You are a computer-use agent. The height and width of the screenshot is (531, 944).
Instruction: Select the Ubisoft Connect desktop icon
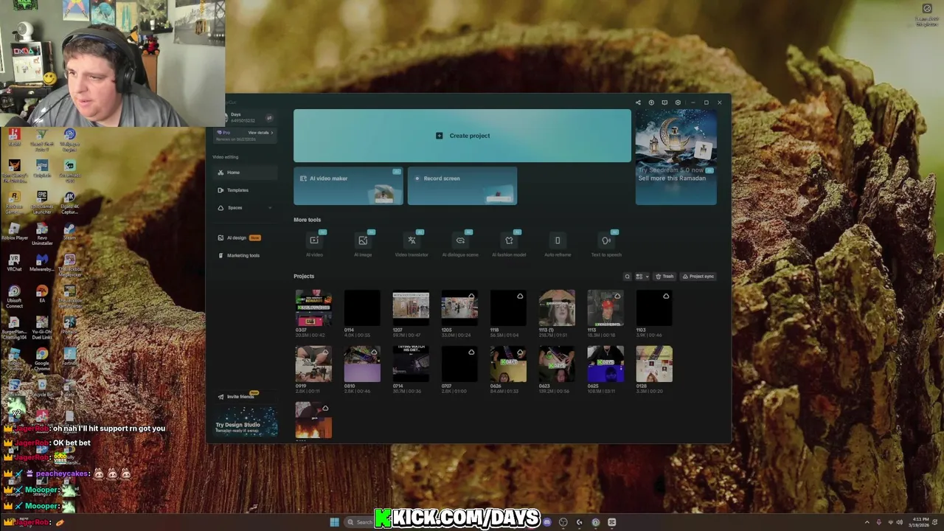pos(14,295)
